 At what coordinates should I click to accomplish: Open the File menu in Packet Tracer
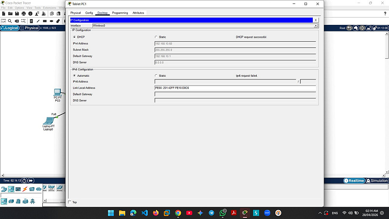click(4, 8)
